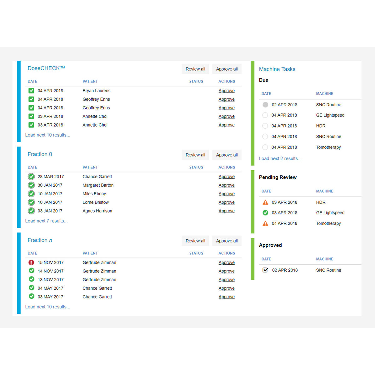Click green circle check for 28 MAR 2017
The width and height of the screenshot is (375, 375).
[31, 177]
